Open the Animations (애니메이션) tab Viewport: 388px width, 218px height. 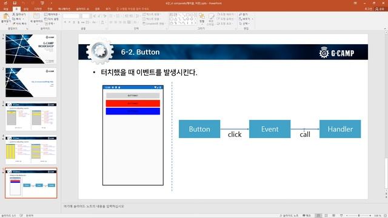64,9
